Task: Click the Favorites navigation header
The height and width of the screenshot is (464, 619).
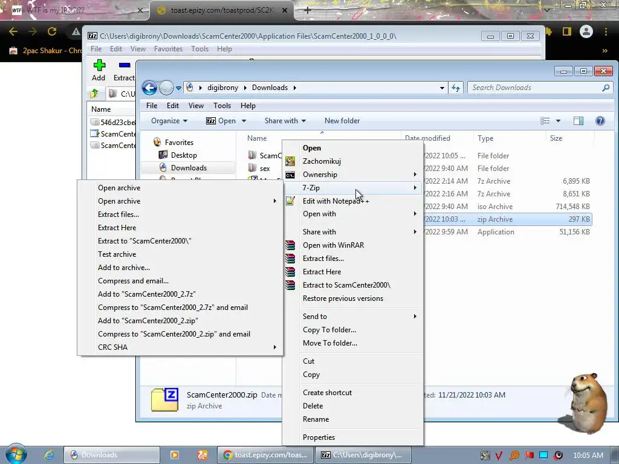Action: tap(179, 143)
